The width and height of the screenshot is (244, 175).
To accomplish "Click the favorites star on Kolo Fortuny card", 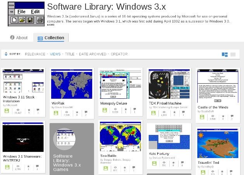I will pyautogui.click(x=174, y=163).
